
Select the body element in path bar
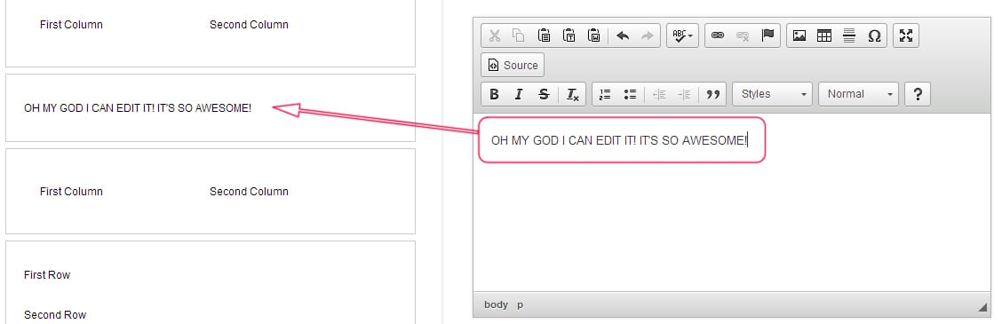(x=496, y=304)
